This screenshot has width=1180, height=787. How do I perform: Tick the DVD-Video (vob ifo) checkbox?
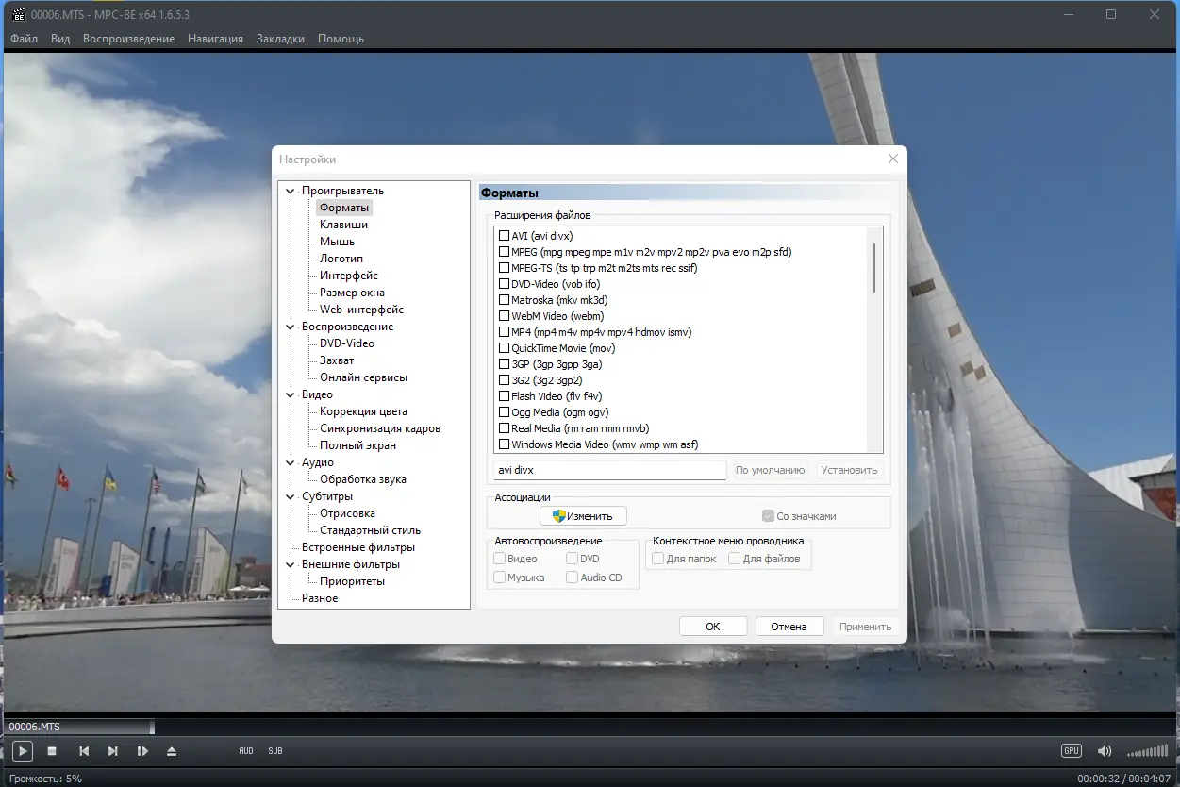pos(503,283)
